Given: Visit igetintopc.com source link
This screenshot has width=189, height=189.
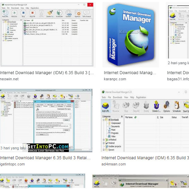Looking at the screenshot, I should (x=12, y=164).
